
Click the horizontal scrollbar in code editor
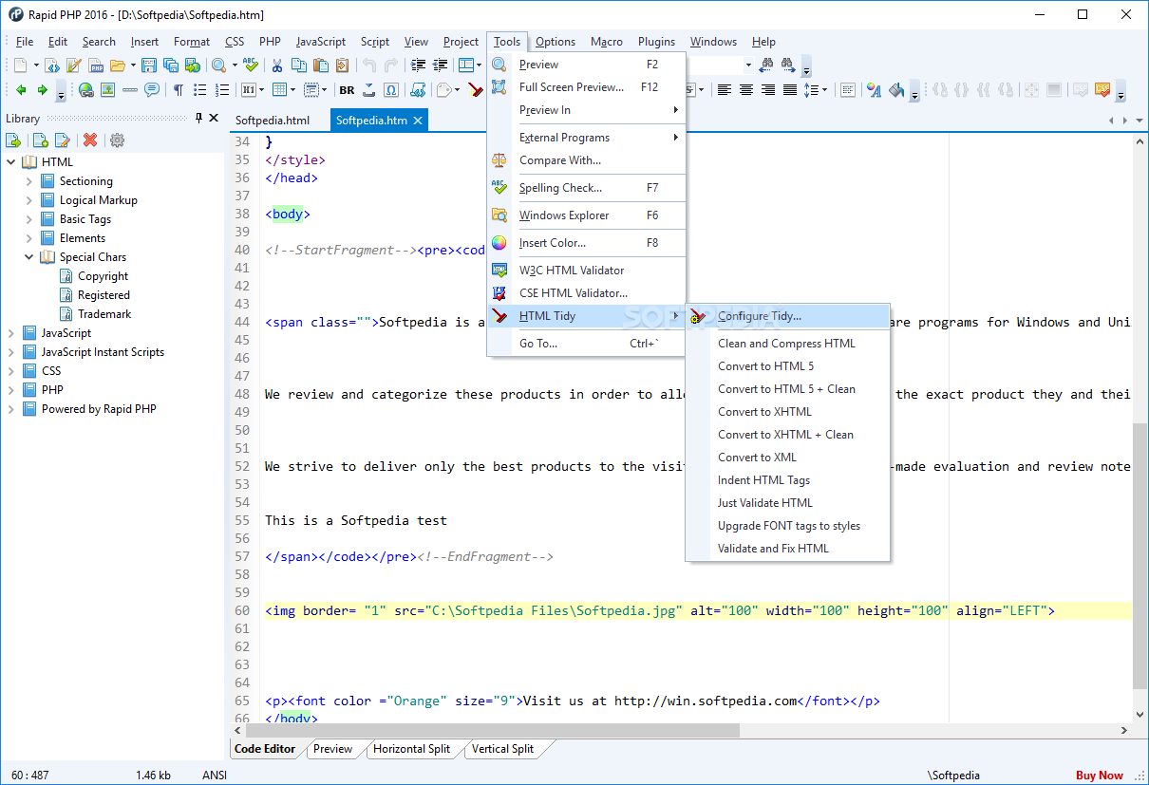493,731
